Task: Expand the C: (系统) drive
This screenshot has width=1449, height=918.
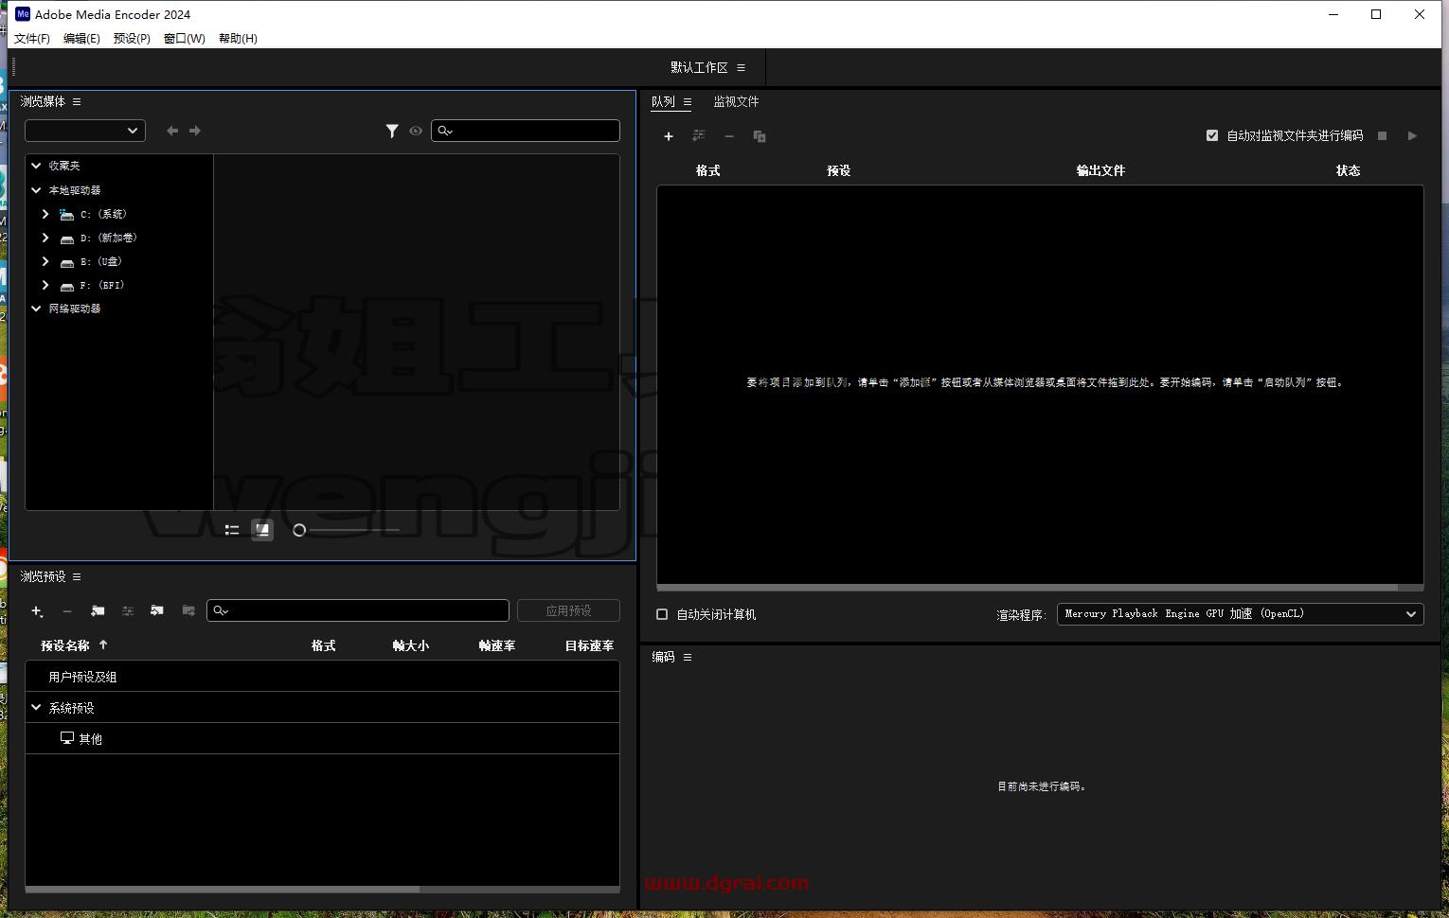Action: 45,214
